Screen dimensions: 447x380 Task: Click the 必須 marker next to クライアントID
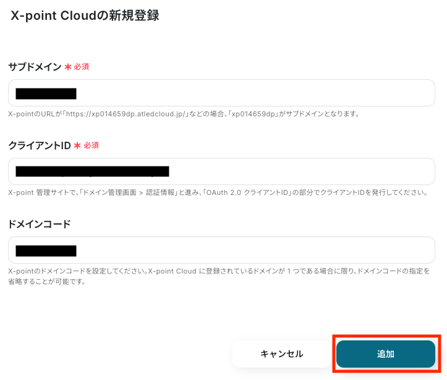[x=91, y=145]
